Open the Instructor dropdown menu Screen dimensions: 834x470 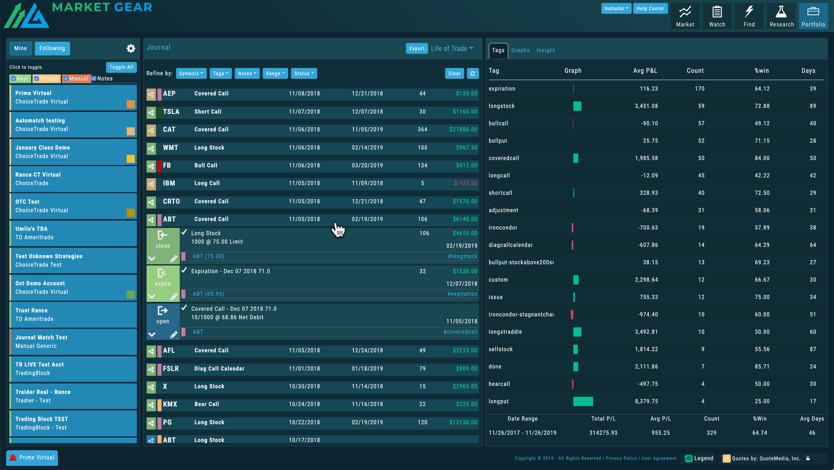[616, 8]
